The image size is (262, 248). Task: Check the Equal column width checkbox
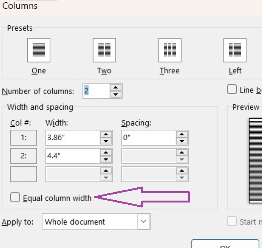(15, 197)
